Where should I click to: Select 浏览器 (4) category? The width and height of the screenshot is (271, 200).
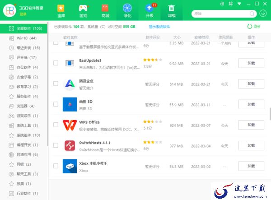(23, 106)
